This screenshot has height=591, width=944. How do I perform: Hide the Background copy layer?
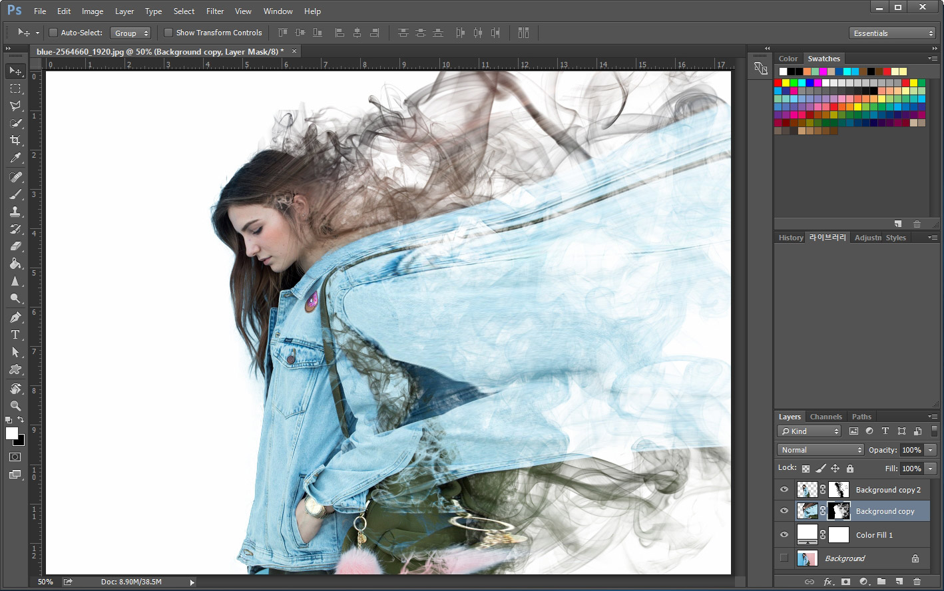pyautogui.click(x=784, y=511)
